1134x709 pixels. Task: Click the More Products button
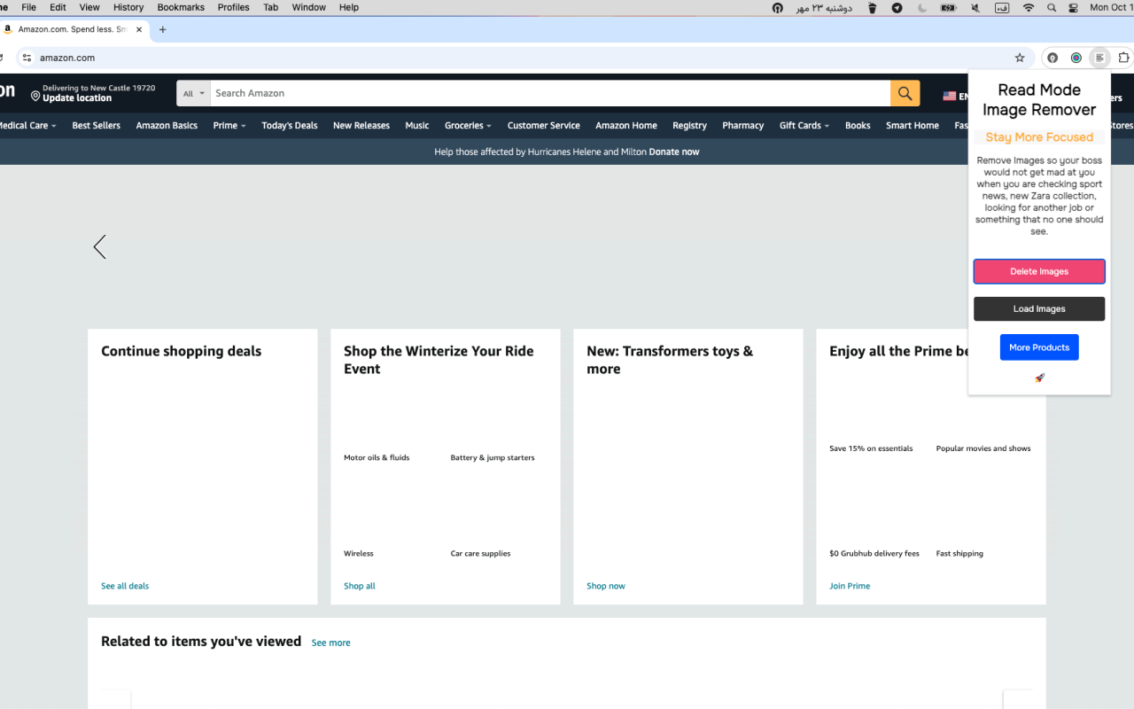tap(1039, 347)
